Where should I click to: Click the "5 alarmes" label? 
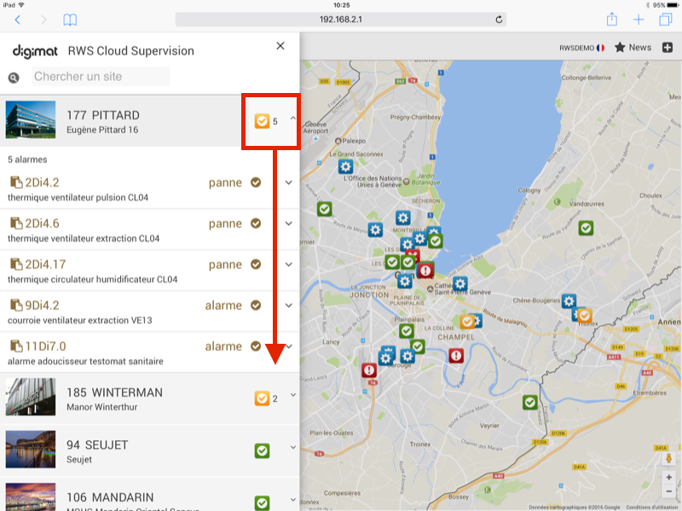coord(27,160)
